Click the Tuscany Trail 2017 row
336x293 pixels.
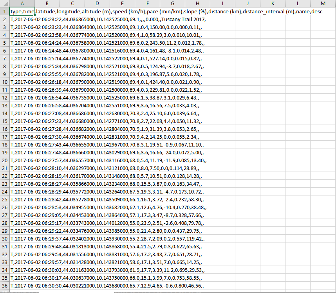108,20
